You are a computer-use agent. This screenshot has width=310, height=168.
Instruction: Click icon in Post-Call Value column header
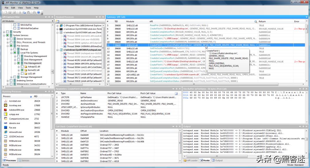pos(176,93)
